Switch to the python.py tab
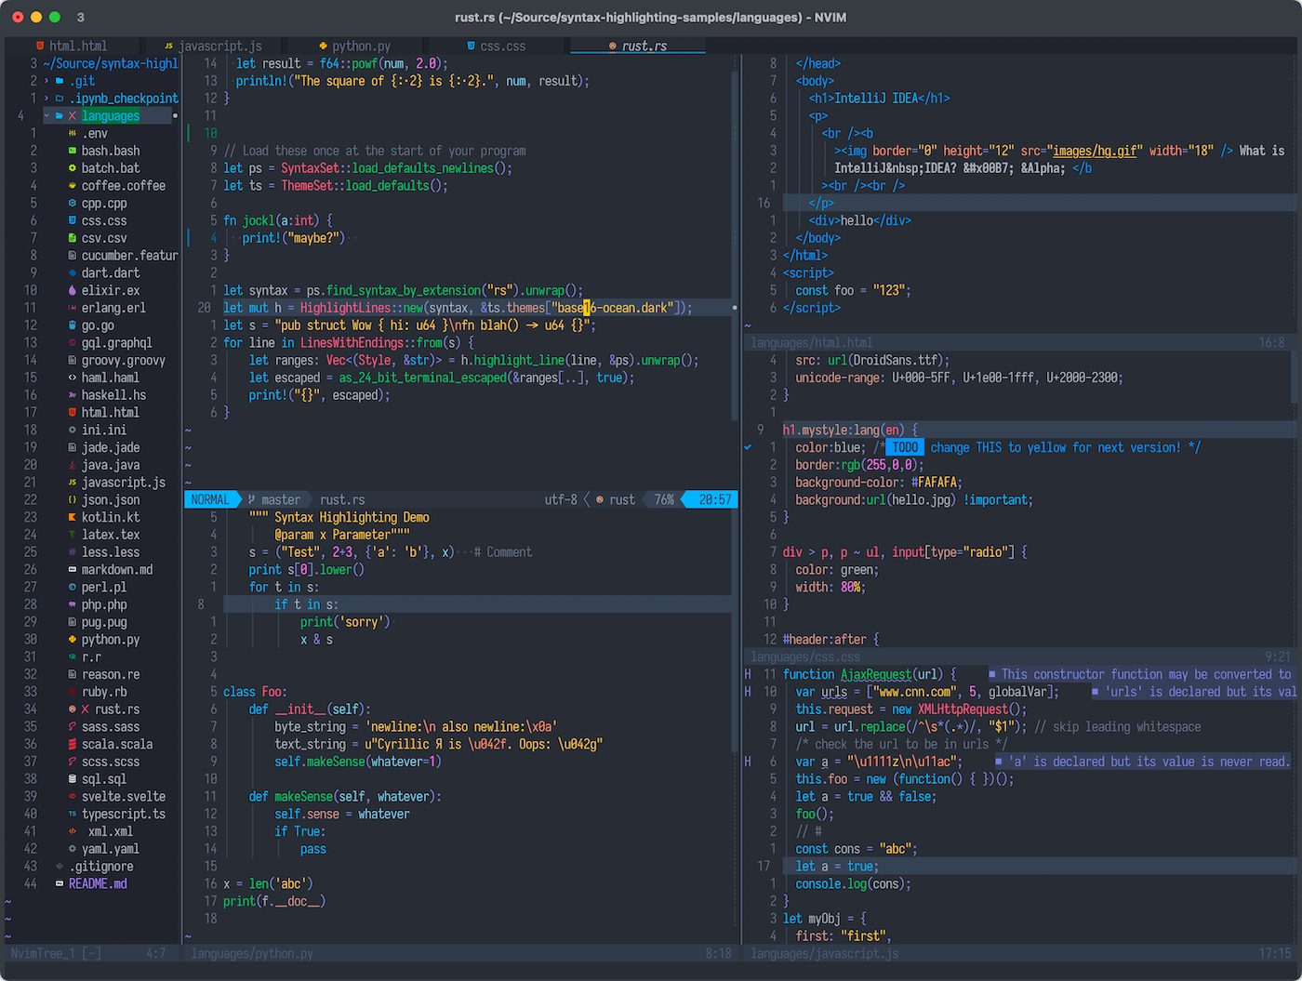1302x981 pixels. pyautogui.click(x=354, y=46)
